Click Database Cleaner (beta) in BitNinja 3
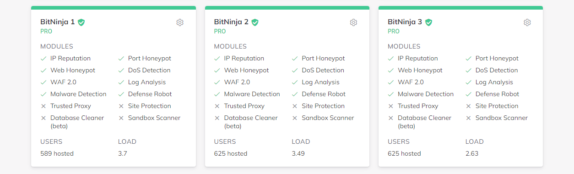Viewport: 574px width, 174px height. tap(424, 122)
